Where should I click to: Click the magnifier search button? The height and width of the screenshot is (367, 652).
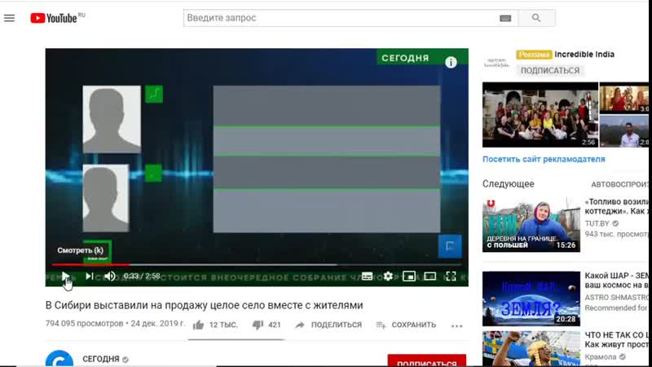coord(536,18)
